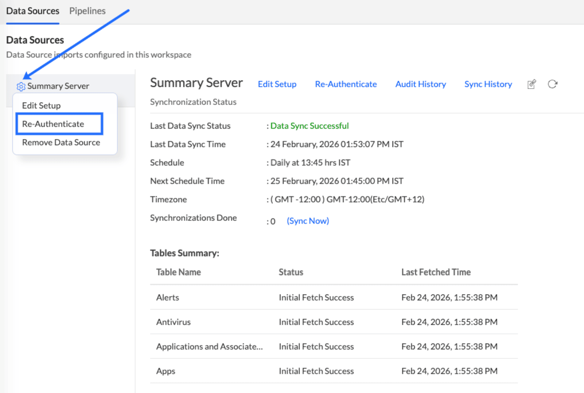Screen dimensions: 584x393
Task: Click the gear icon beside Summary Server
Action: [21, 87]
